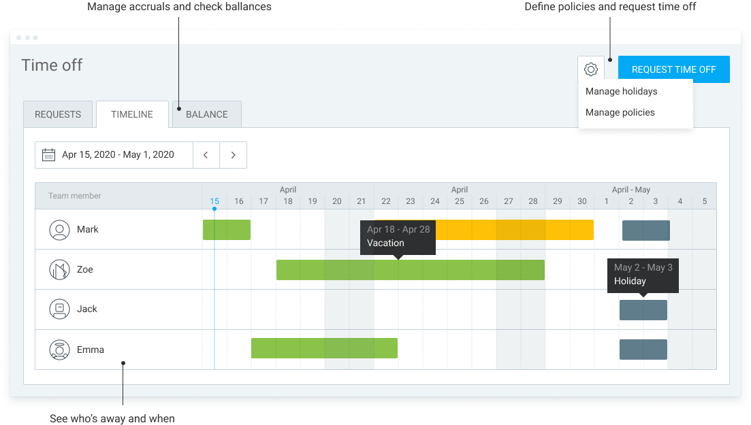Click the name Zoe in team list
751x425 pixels.
tap(85, 269)
